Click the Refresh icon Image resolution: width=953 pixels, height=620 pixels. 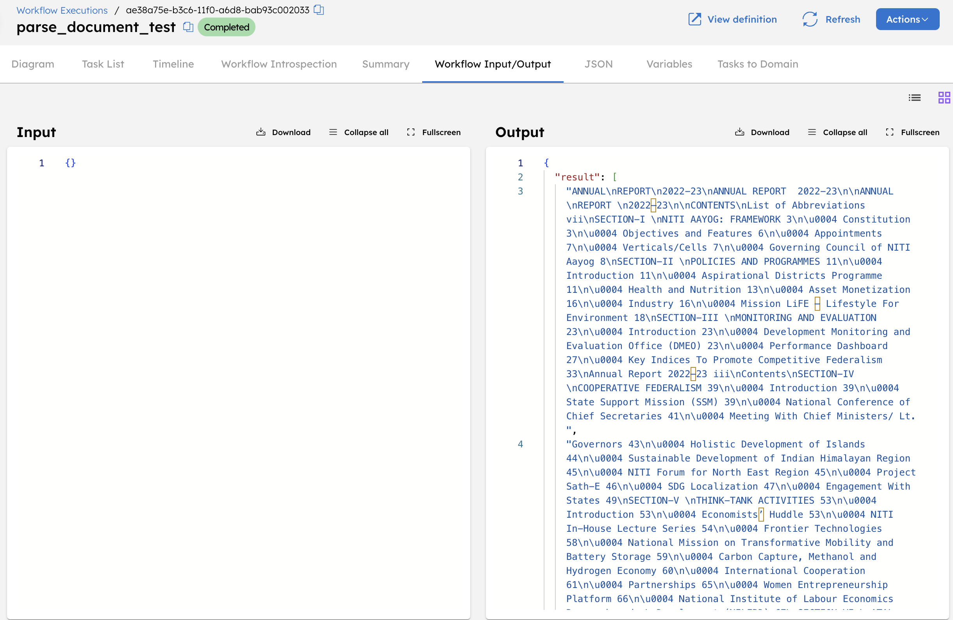(810, 19)
